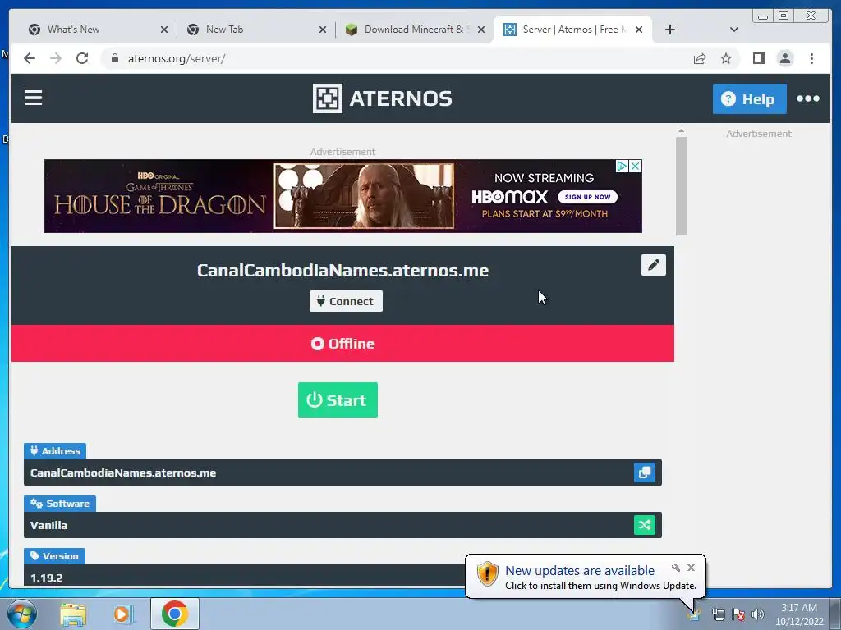Open the Windows Start menu
Viewport: 841px width, 630px height.
coord(21,614)
